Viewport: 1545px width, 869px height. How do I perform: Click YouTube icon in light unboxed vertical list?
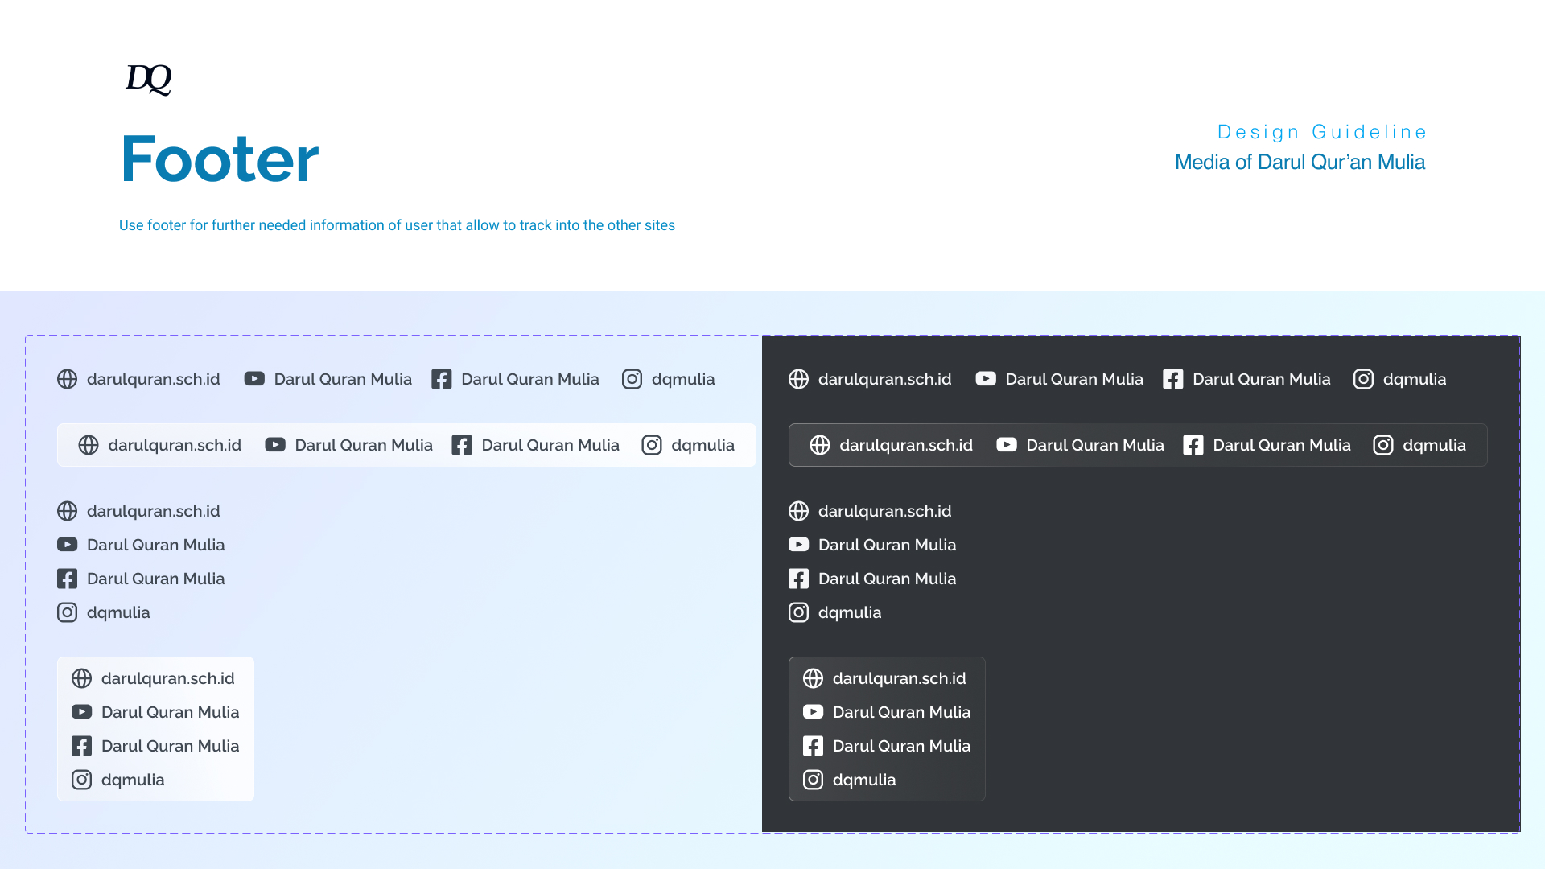68,545
